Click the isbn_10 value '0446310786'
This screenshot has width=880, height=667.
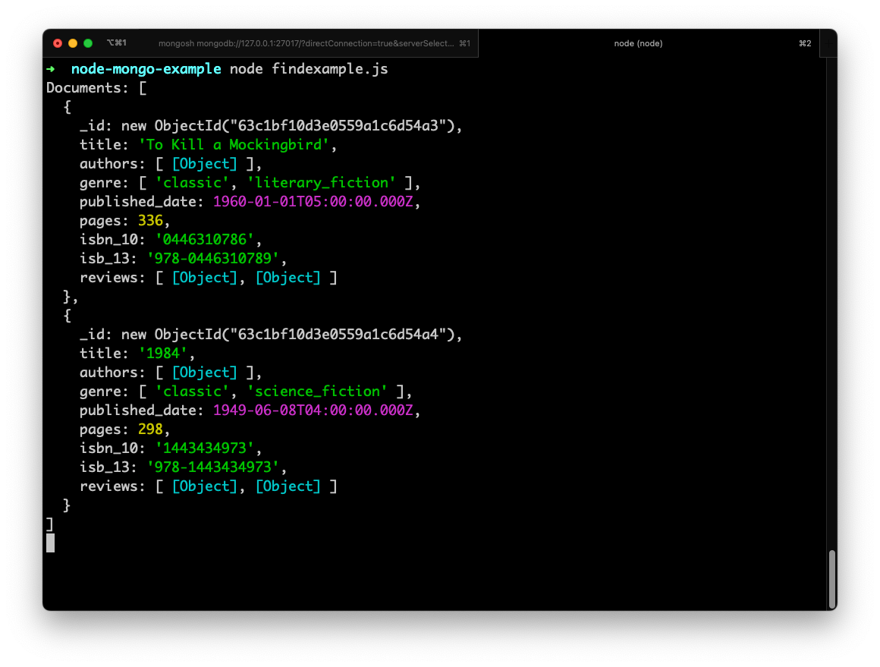[x=205, y=240]
